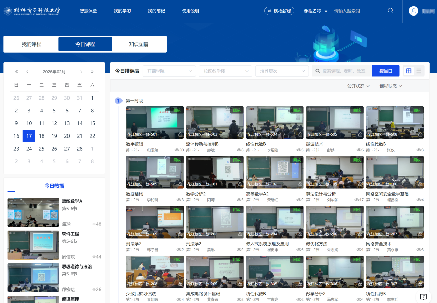Click the lock icon on the 花江校区二教-208 thumbnail
Screen dimensions: 437x303
click(x=180, y=284)
